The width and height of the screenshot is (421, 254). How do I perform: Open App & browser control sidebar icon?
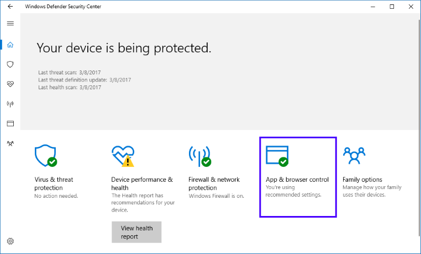(10, 123)
